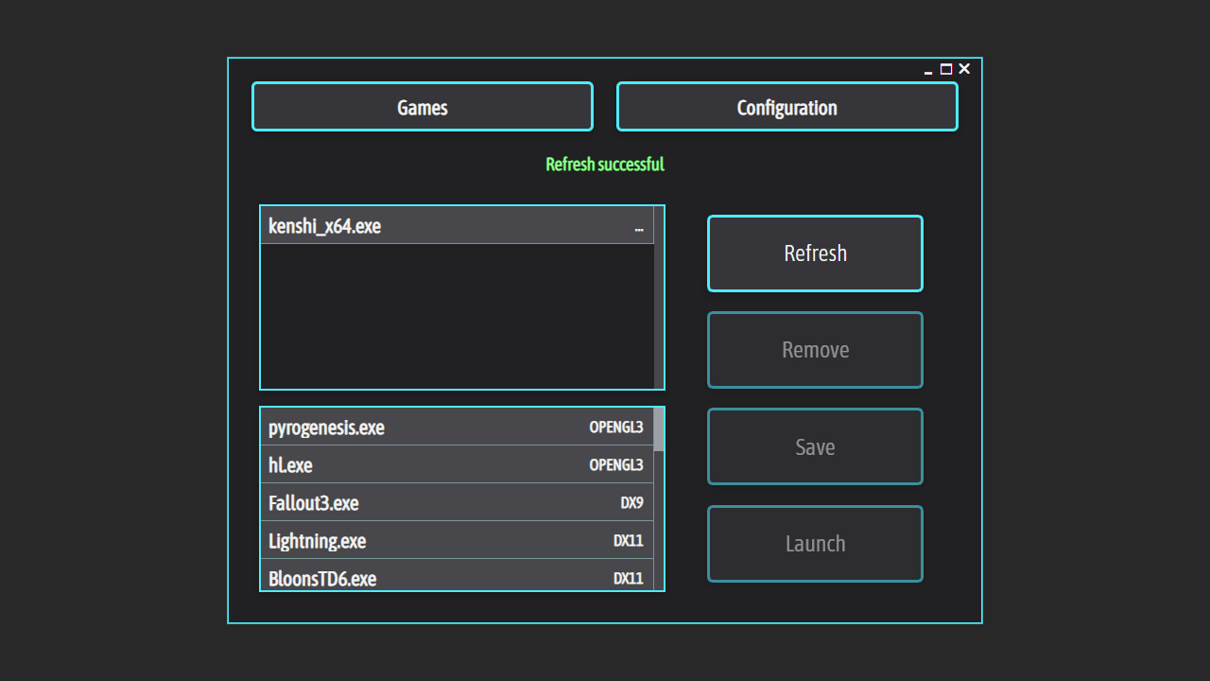Hit the Launch button
This screenshot has width=1210, height=681.
coord(815,544)
